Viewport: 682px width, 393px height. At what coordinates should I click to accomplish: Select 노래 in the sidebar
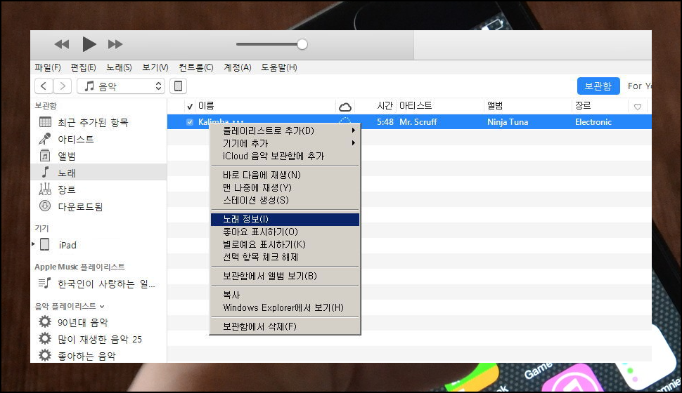click(x=98, y=173)
